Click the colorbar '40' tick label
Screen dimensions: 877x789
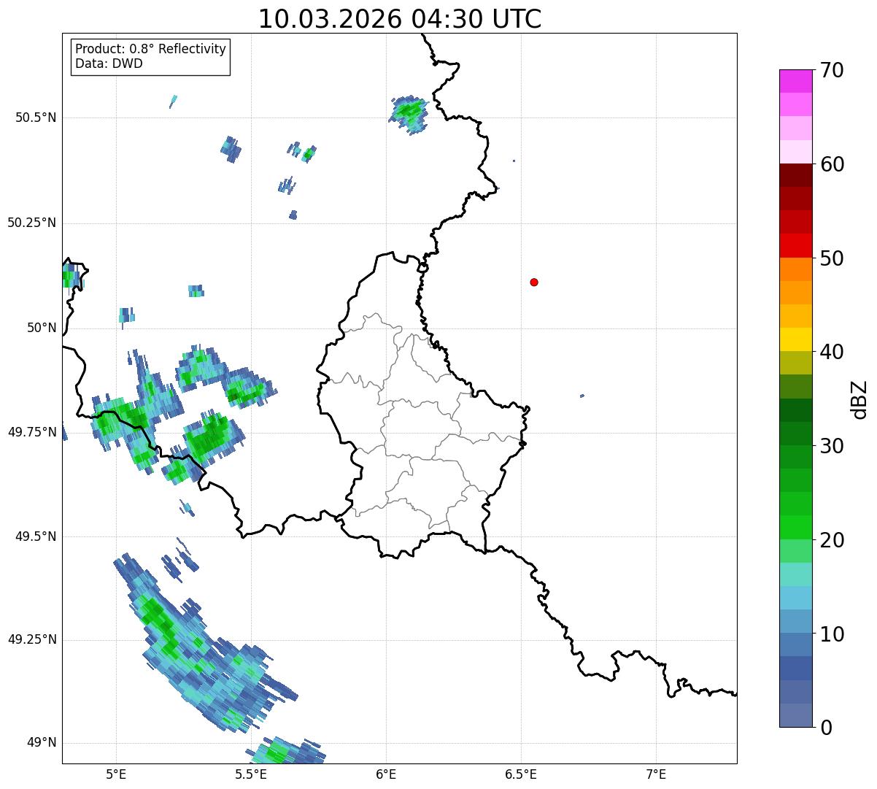point(832,352)
